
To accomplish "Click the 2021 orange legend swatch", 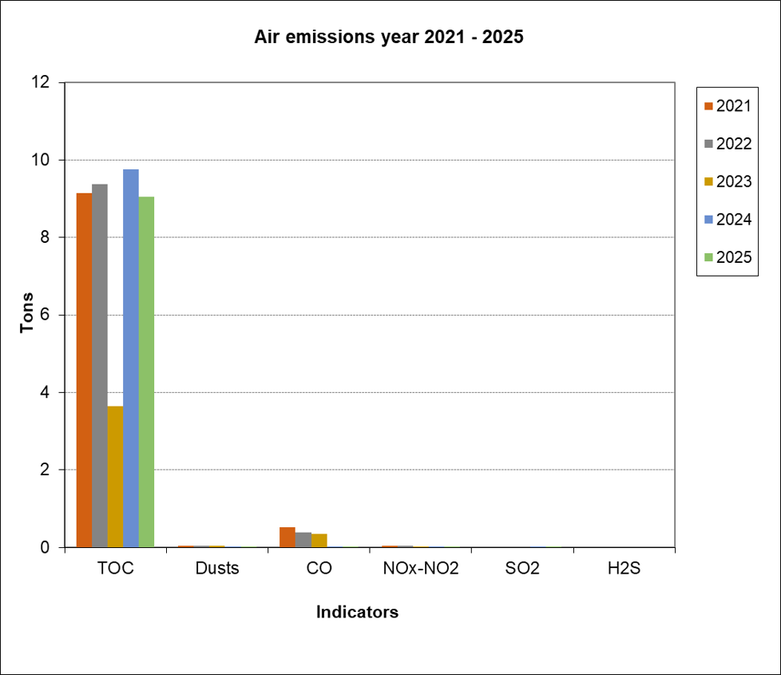I will [708, 106].
